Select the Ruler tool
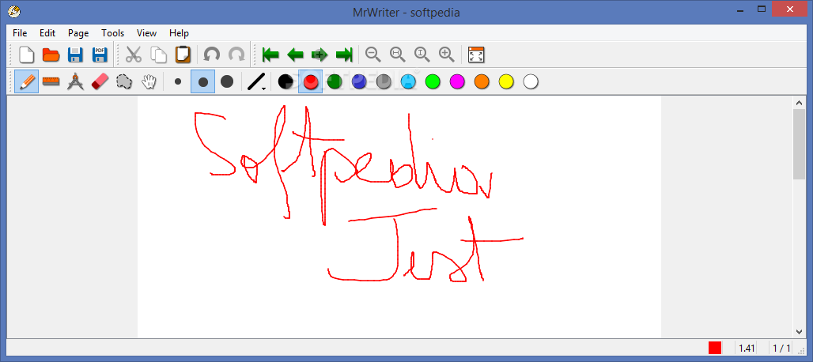Viewport: 813px width, 362px height. [x=51, y=81]
